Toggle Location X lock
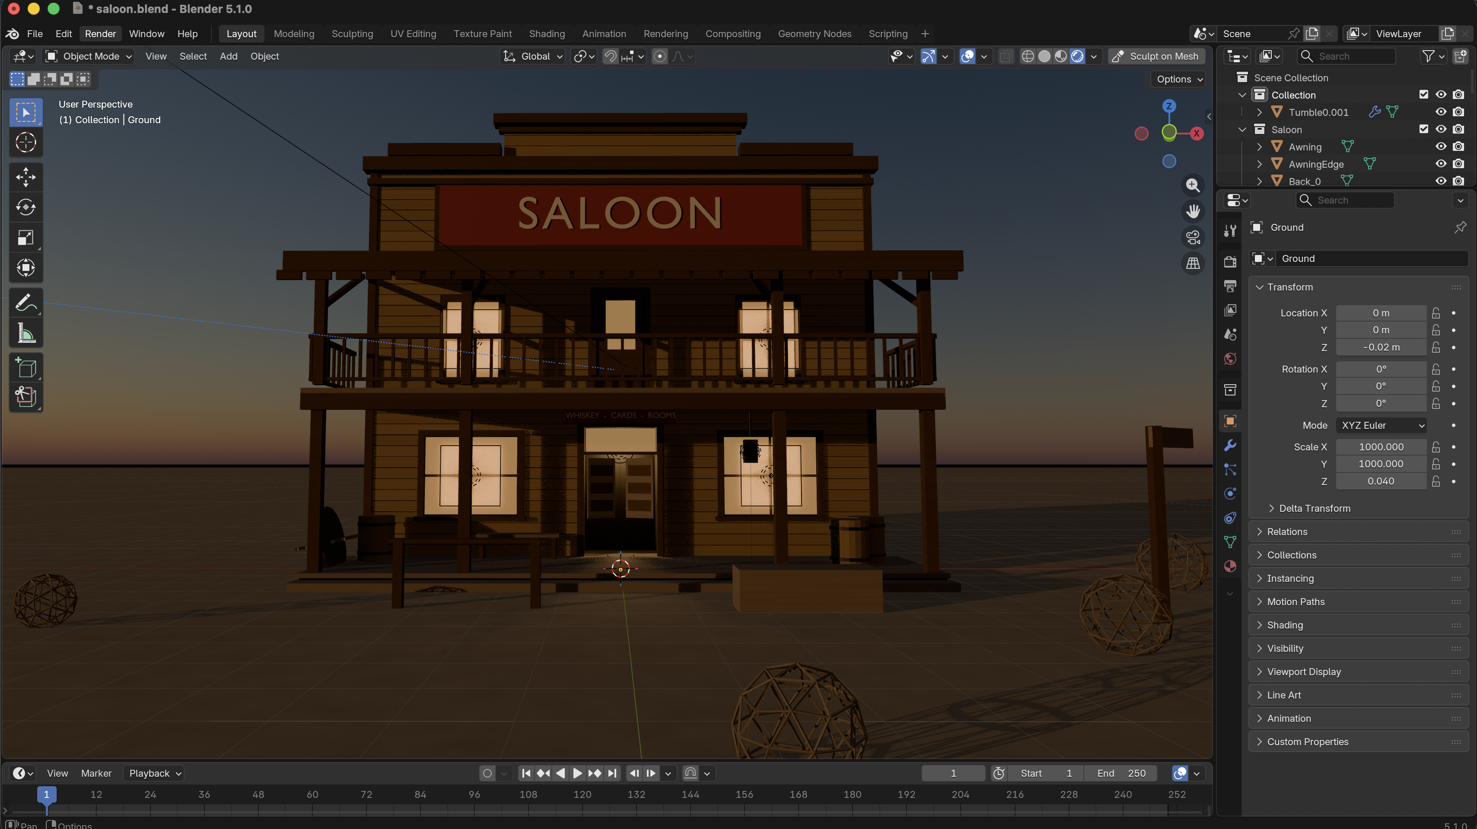 click(1436, 313)
